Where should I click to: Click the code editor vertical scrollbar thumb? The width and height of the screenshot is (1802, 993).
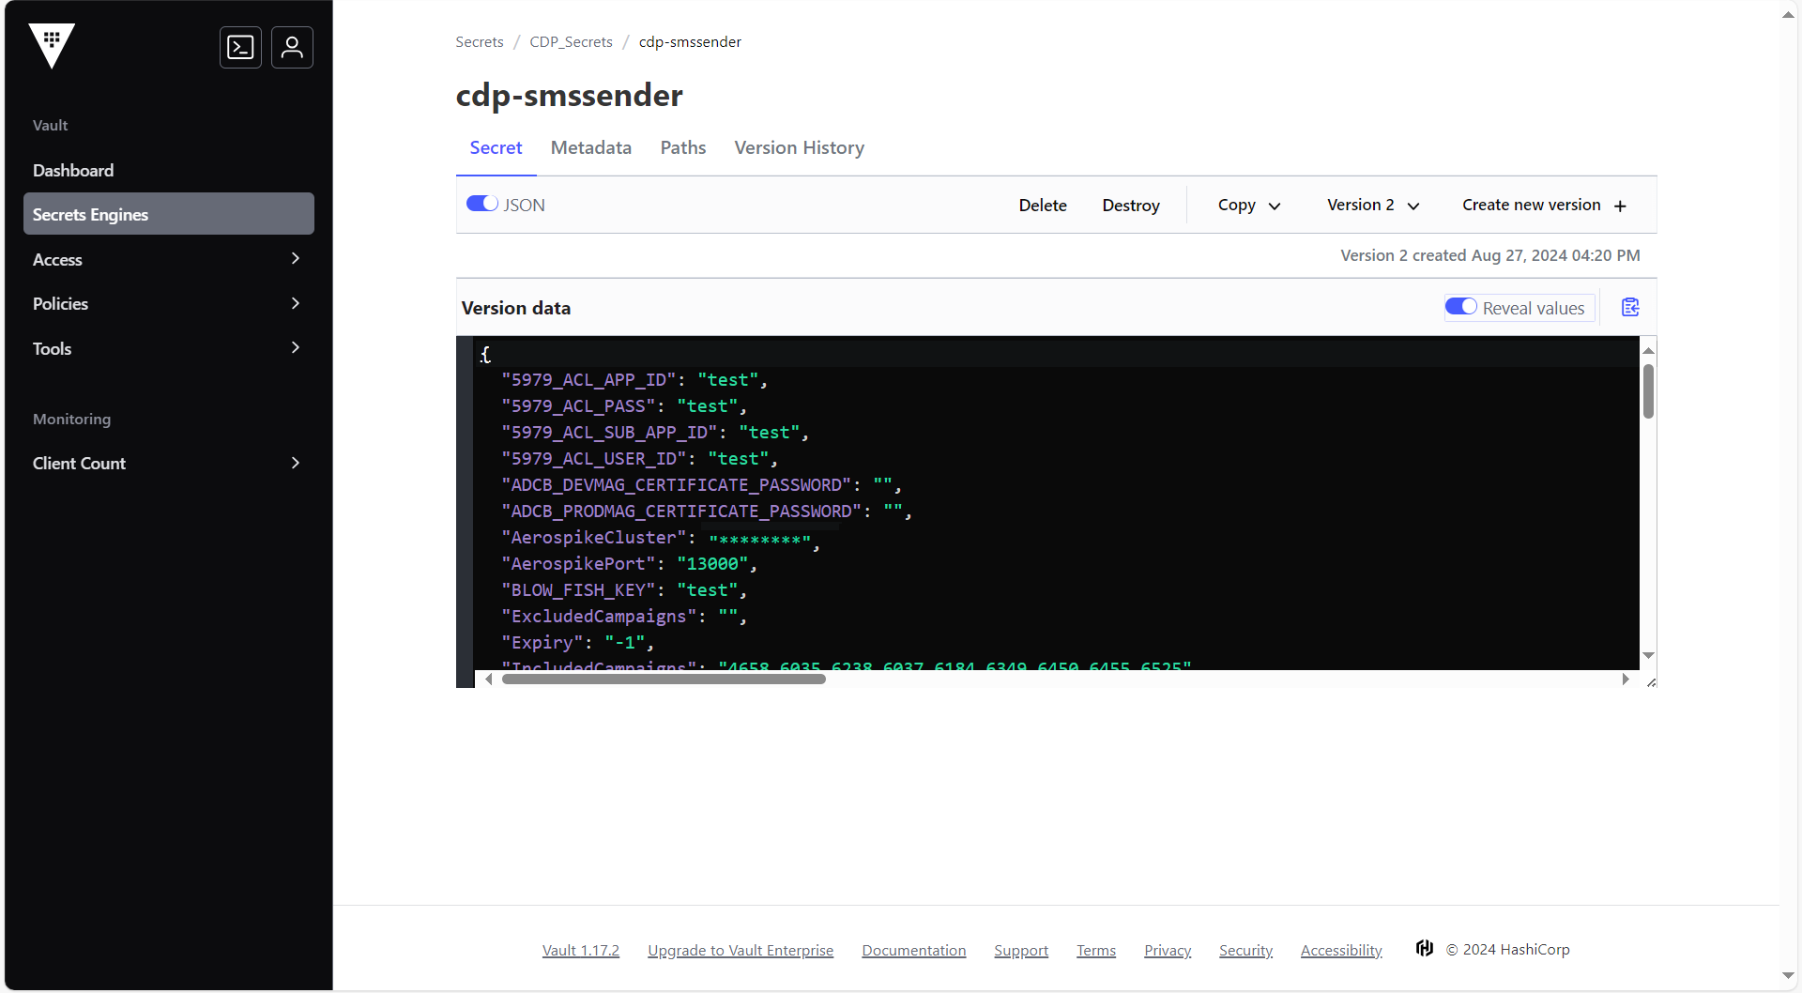(x=1648, y=390)
